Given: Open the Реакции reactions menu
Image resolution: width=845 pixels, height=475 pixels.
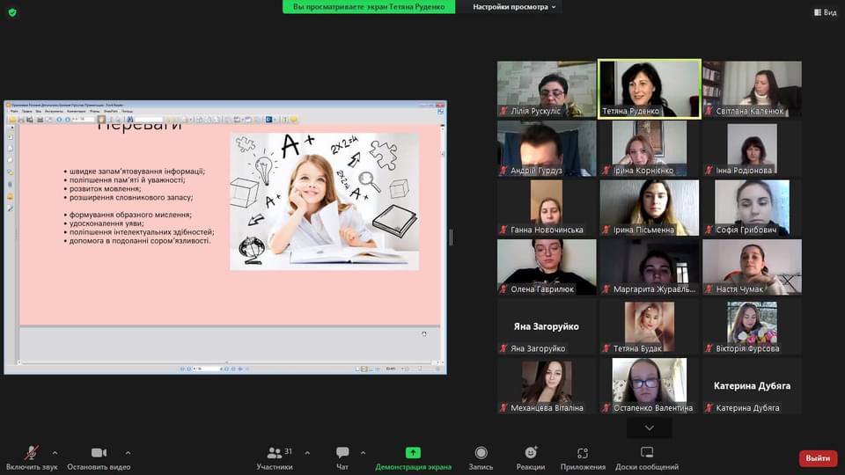Looking at the screenshot, I should point(531,453).
